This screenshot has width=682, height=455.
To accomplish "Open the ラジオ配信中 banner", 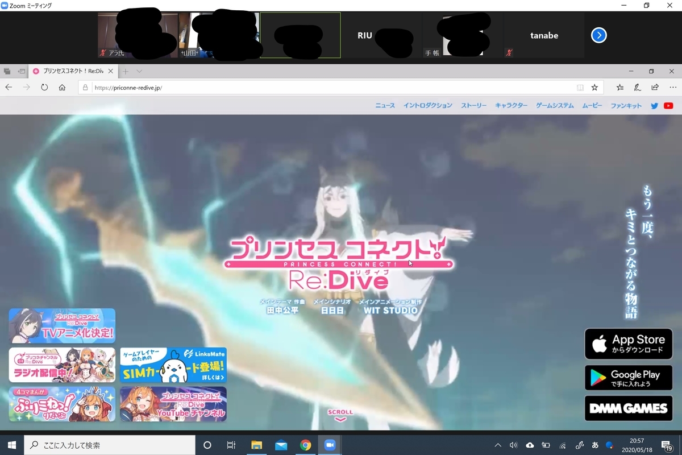I will click(62, 365).
